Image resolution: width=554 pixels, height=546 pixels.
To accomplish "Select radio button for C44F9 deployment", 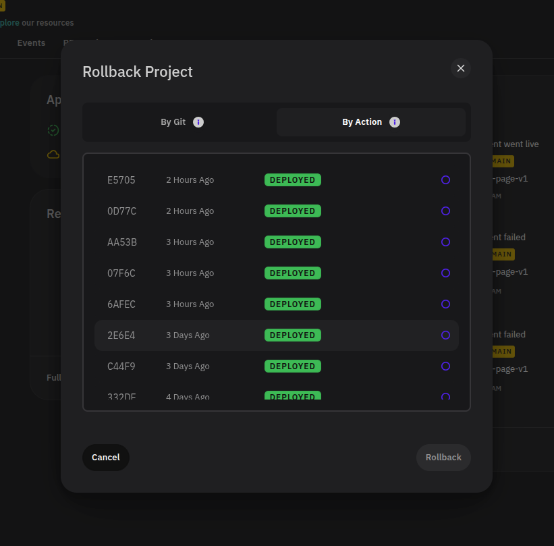I will click(x=445, y=366).
